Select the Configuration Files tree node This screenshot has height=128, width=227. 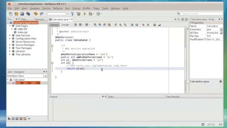point(26,39)
